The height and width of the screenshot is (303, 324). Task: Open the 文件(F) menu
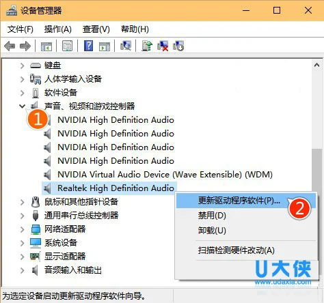click(x=21, y=29)
